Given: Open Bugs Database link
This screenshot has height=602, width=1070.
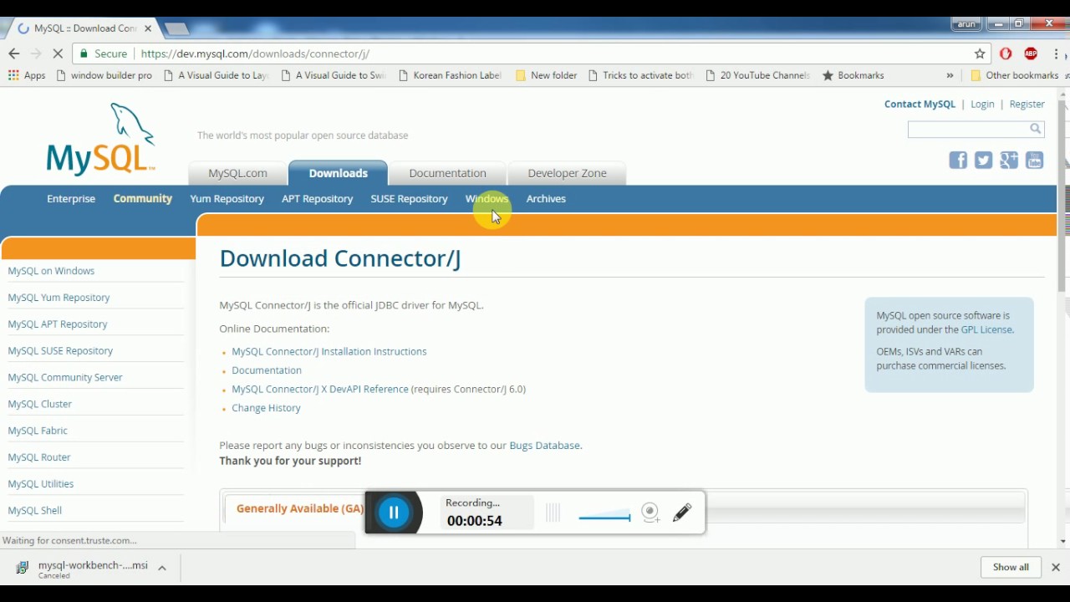Looking at the screenshot, I should tap(544, 446).
